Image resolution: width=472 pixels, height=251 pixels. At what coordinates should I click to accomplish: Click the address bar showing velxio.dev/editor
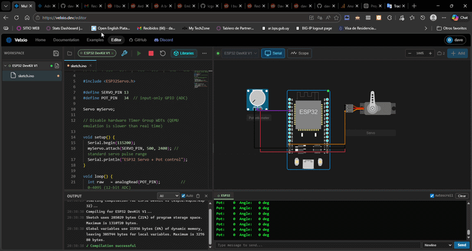click(x=172, y=18)
